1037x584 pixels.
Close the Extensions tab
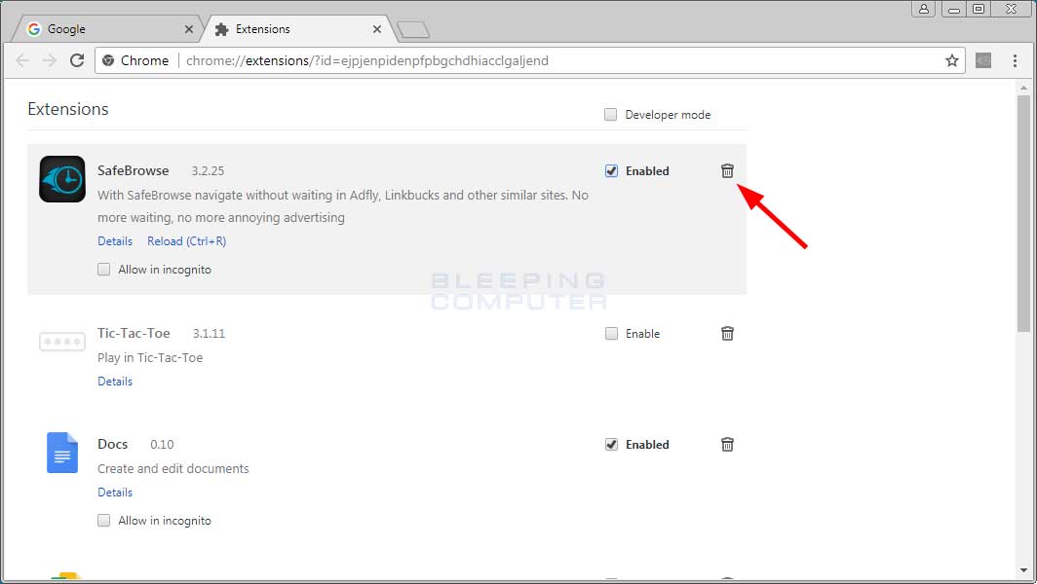coord(377,29)
